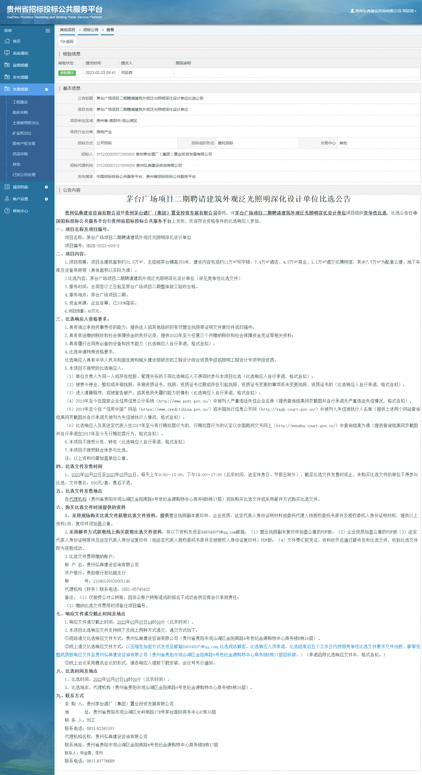422x775 pixels.
Task: Click the 交易信息 icon in the sidebar
Action: pyautogui.click(x=7, y=89)
